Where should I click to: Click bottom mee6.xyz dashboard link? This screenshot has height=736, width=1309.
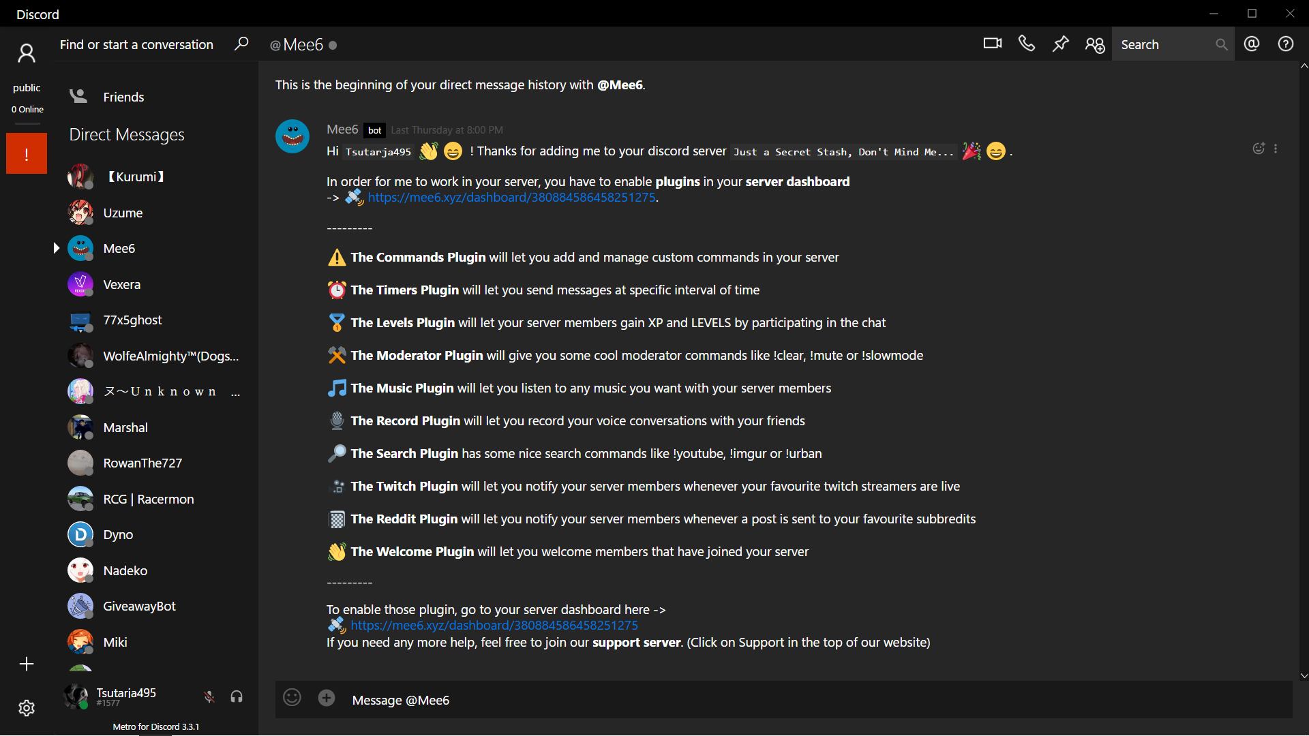click(x=494, y=625)
